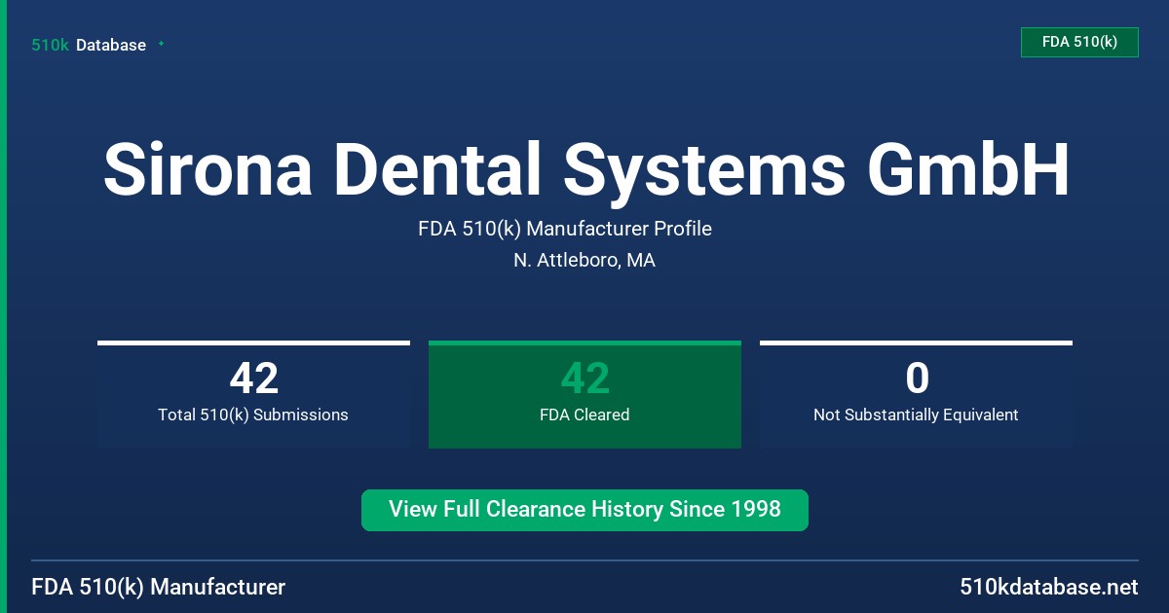This screenshot has width=1169, height=613.
Task: Click the 510k Database logo text
Action: click(89, 45)
